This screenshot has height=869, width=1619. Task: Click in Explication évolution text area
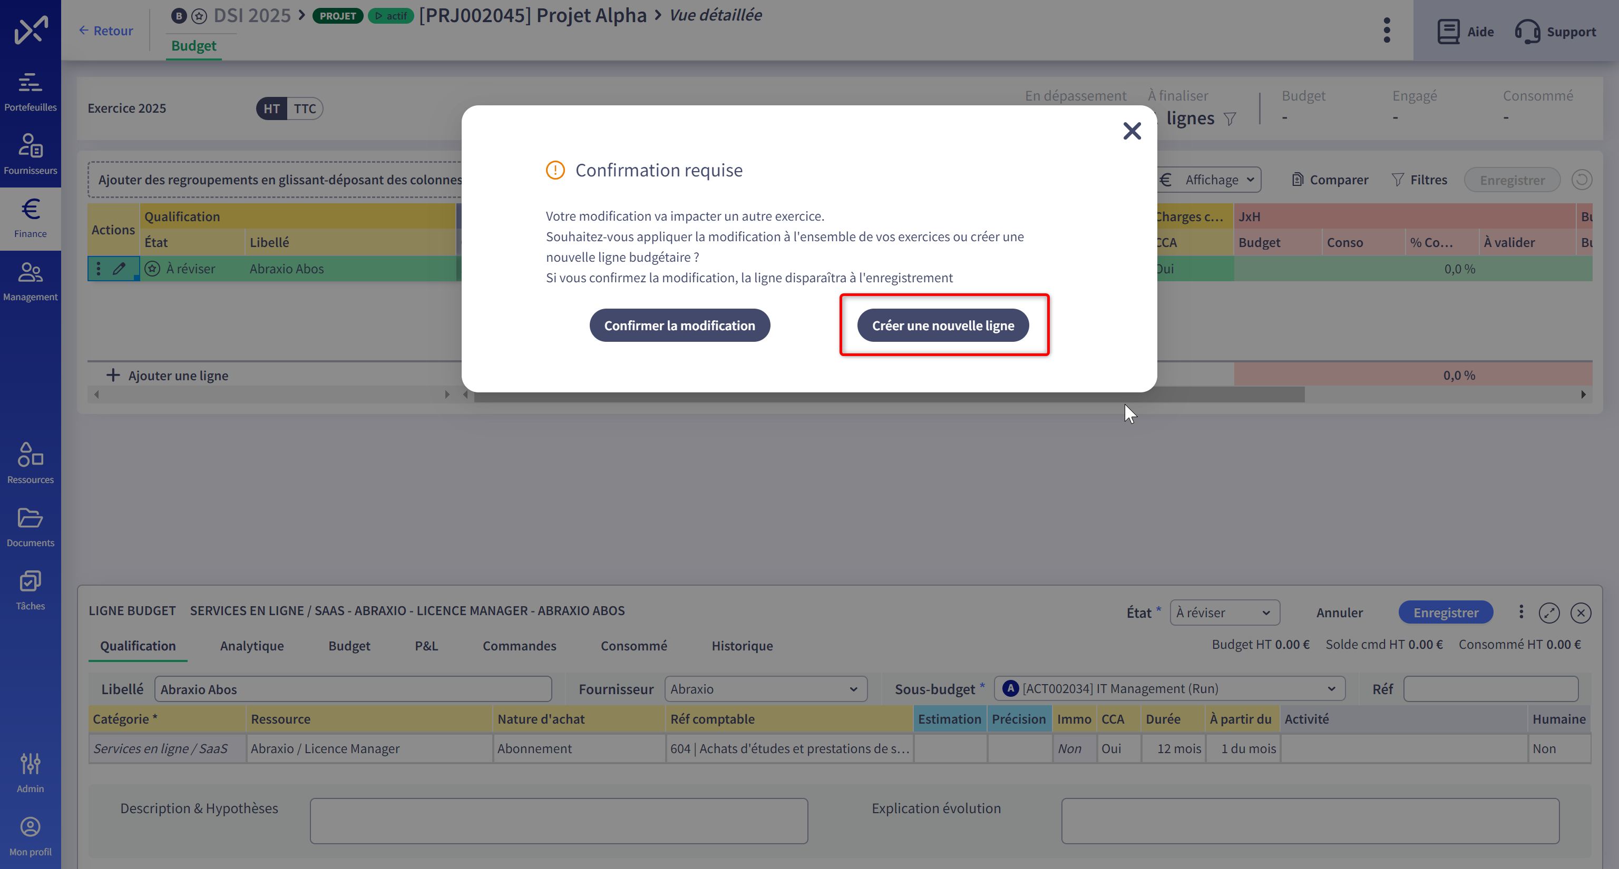[x=1310, y=821]
